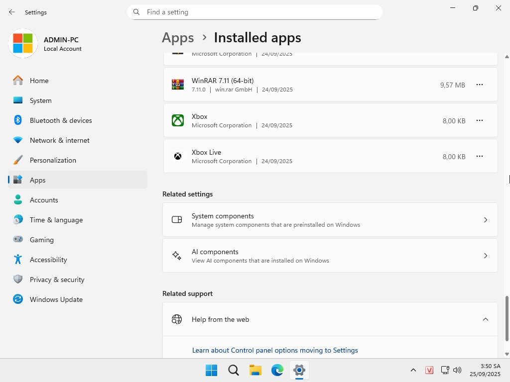The image size is (510, 382).
Task: Click the search magnifier icon in Find a setting
Action: (x=136, y=12)
